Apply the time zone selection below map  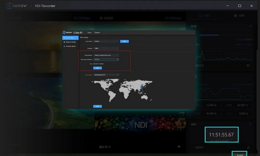(97, 106)
